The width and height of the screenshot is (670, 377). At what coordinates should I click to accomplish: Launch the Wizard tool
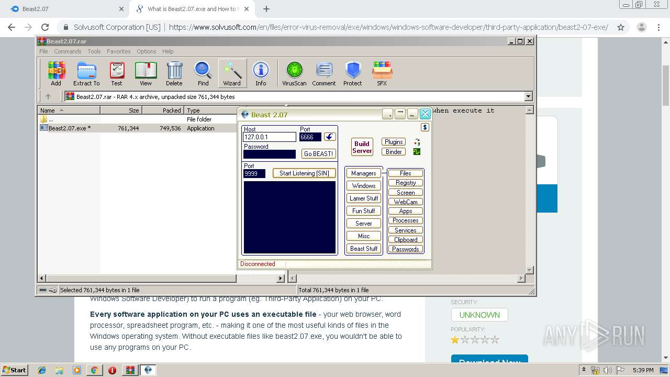232,73
